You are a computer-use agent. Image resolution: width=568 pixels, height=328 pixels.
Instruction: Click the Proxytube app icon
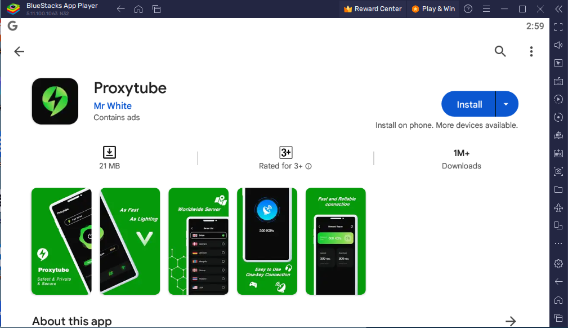55,101
